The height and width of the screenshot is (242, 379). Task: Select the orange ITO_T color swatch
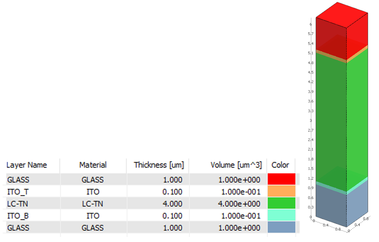[281, 192]
